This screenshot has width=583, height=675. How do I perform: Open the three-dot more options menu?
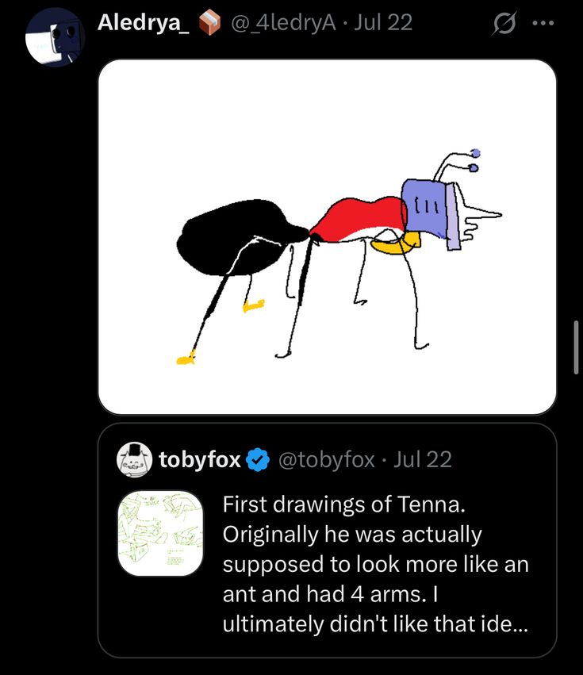543,23
